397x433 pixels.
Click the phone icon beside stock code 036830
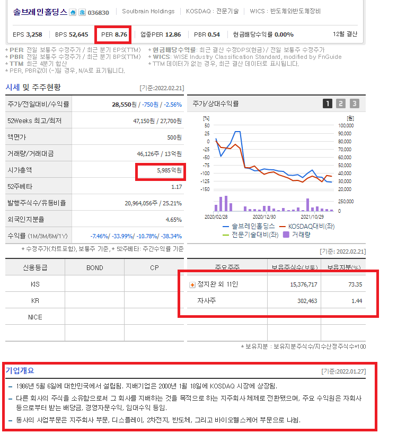[82, 12]
